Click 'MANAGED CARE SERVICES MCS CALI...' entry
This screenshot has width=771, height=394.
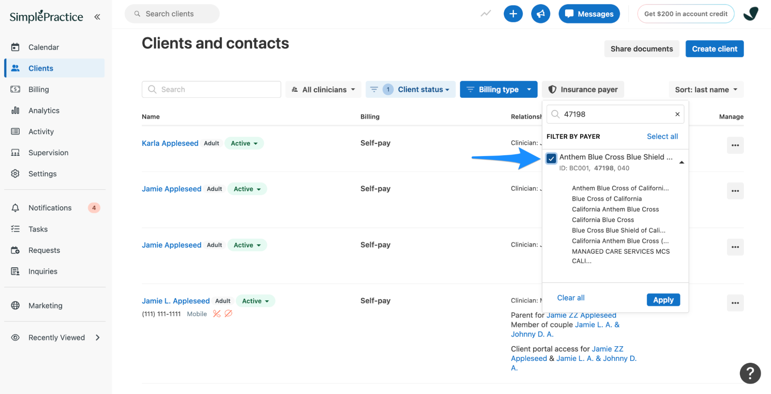621,256
